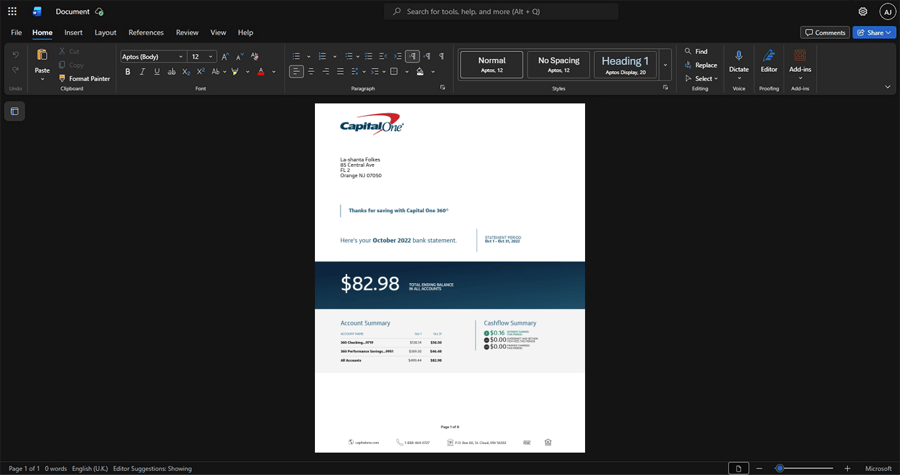Open settings gear icon
900x475 pixels.
point(862,11)
